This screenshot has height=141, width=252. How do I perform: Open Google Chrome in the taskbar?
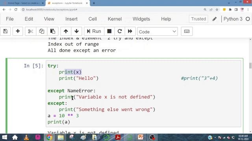[x=49, y=137]
